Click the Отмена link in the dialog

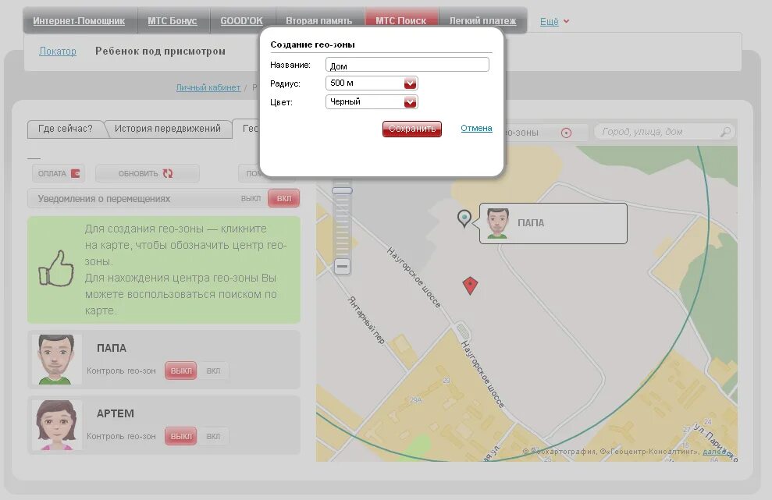476,128
